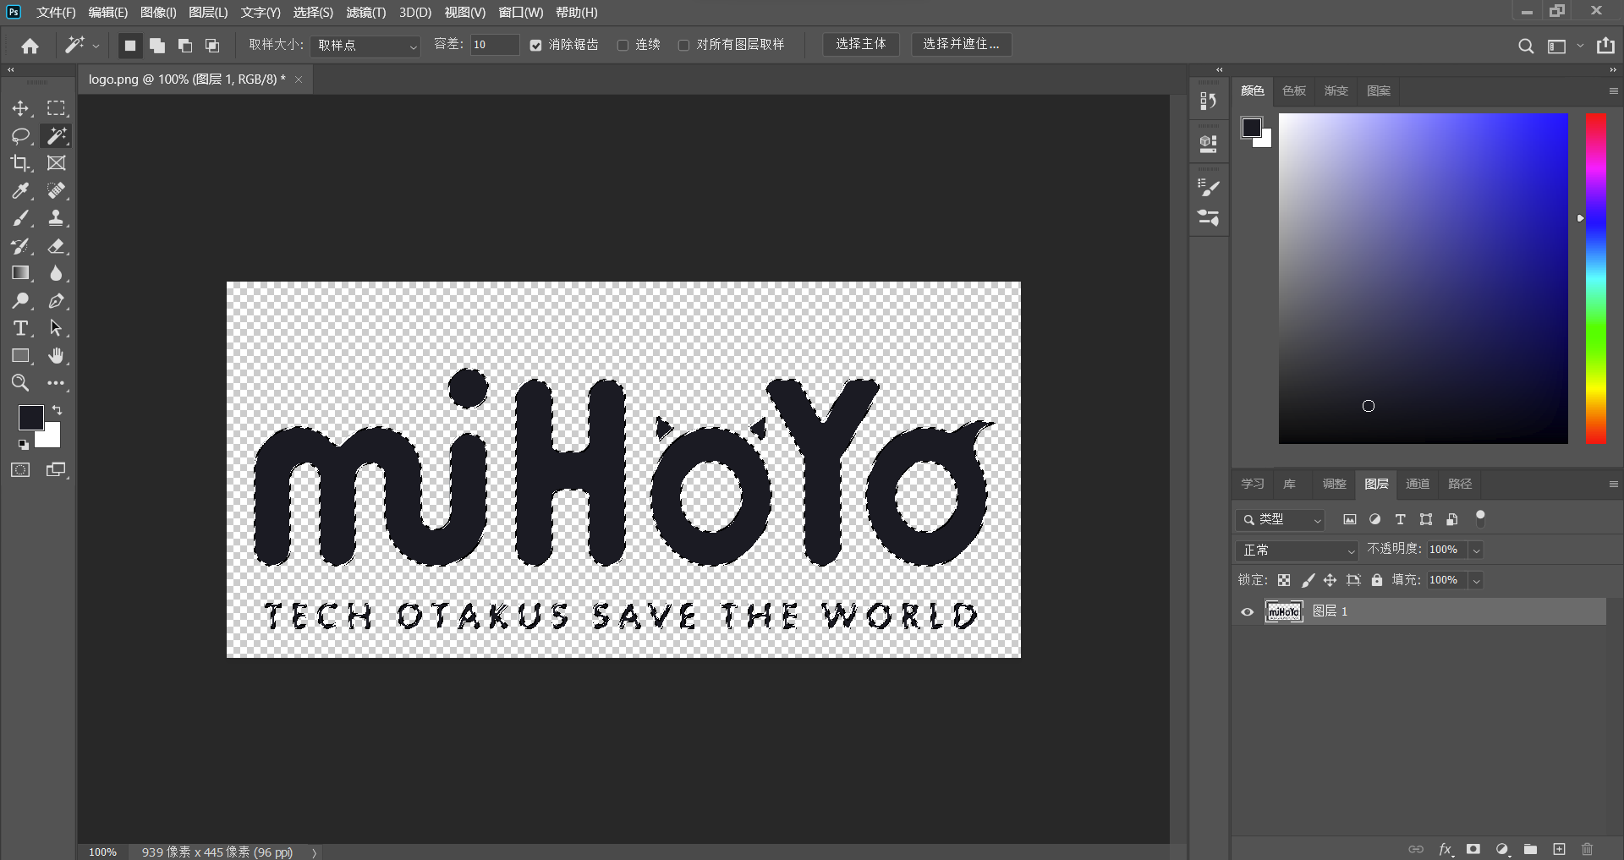Open the Brush Settings panel icon
Screen dimensions: 1624x860
(1209, 188)
